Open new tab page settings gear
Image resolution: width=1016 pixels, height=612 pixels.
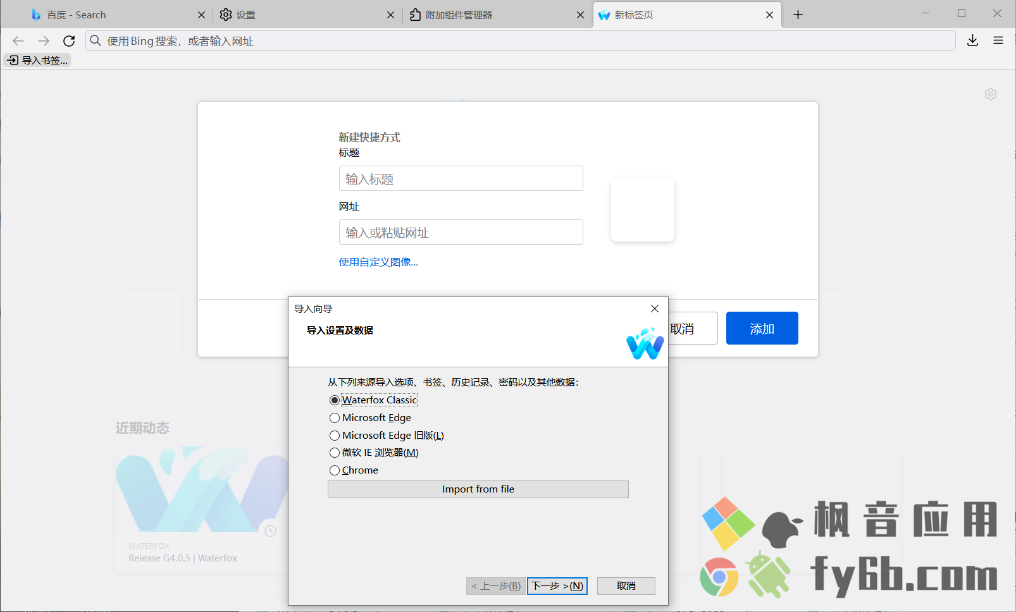[991, 94]
